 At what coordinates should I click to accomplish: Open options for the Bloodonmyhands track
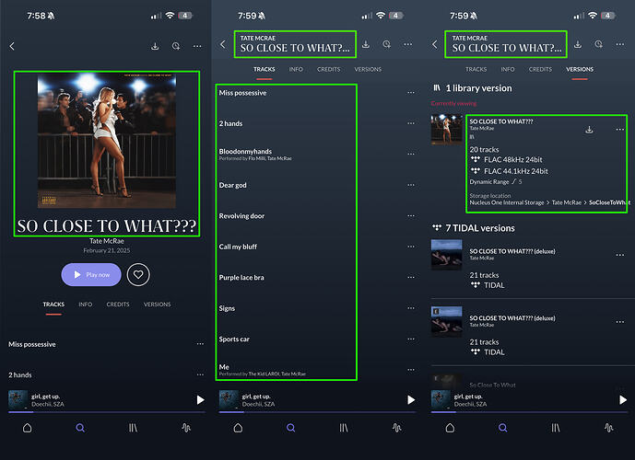[411, 154]
